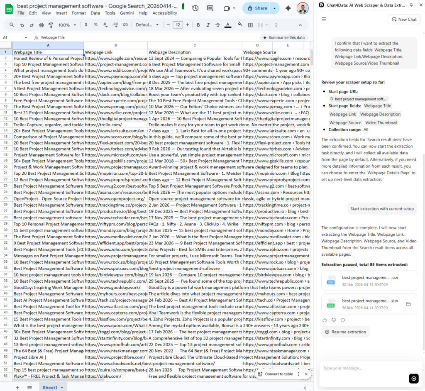Open the toolbar three-dot overflow menu
Screen dimensions: 425x391
click(x=276, y=25)
